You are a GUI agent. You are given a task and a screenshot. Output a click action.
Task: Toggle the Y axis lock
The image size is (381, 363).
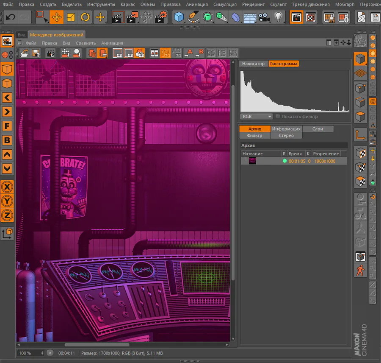[7, 201]
